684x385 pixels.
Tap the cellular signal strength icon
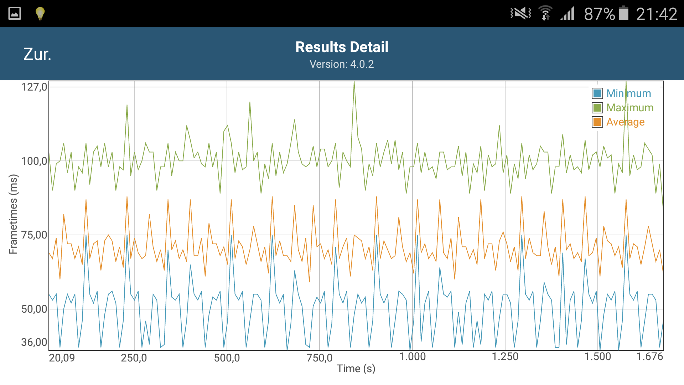click(567, 14)
